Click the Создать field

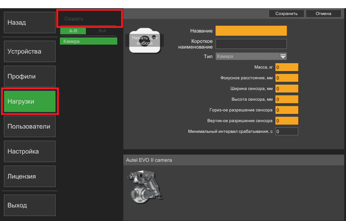pyautogui.click(x=88, y=19)
